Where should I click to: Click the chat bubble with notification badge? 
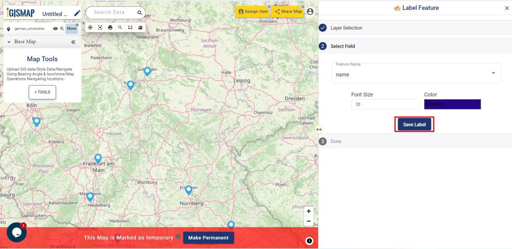(x=16, y=232)
